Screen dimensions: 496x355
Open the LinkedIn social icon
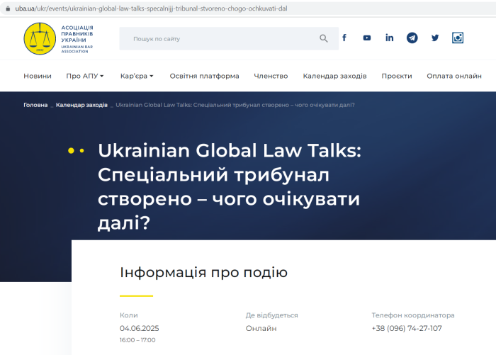[389, 38]
